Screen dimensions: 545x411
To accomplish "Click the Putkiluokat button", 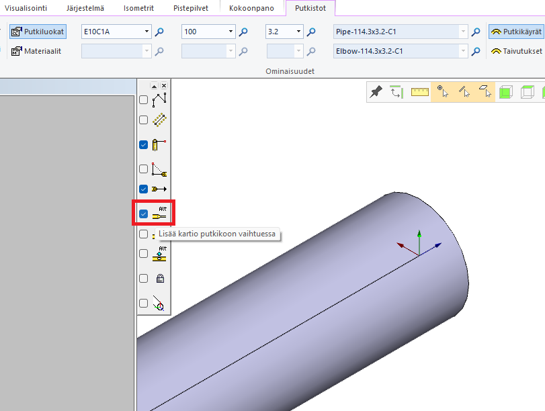I will tap(38, 32).
